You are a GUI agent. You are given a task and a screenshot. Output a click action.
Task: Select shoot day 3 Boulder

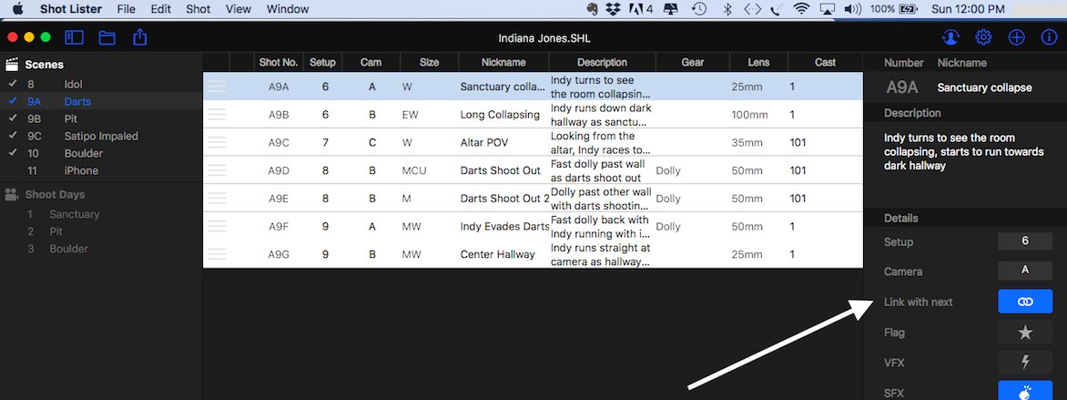(x=101, y=249)
